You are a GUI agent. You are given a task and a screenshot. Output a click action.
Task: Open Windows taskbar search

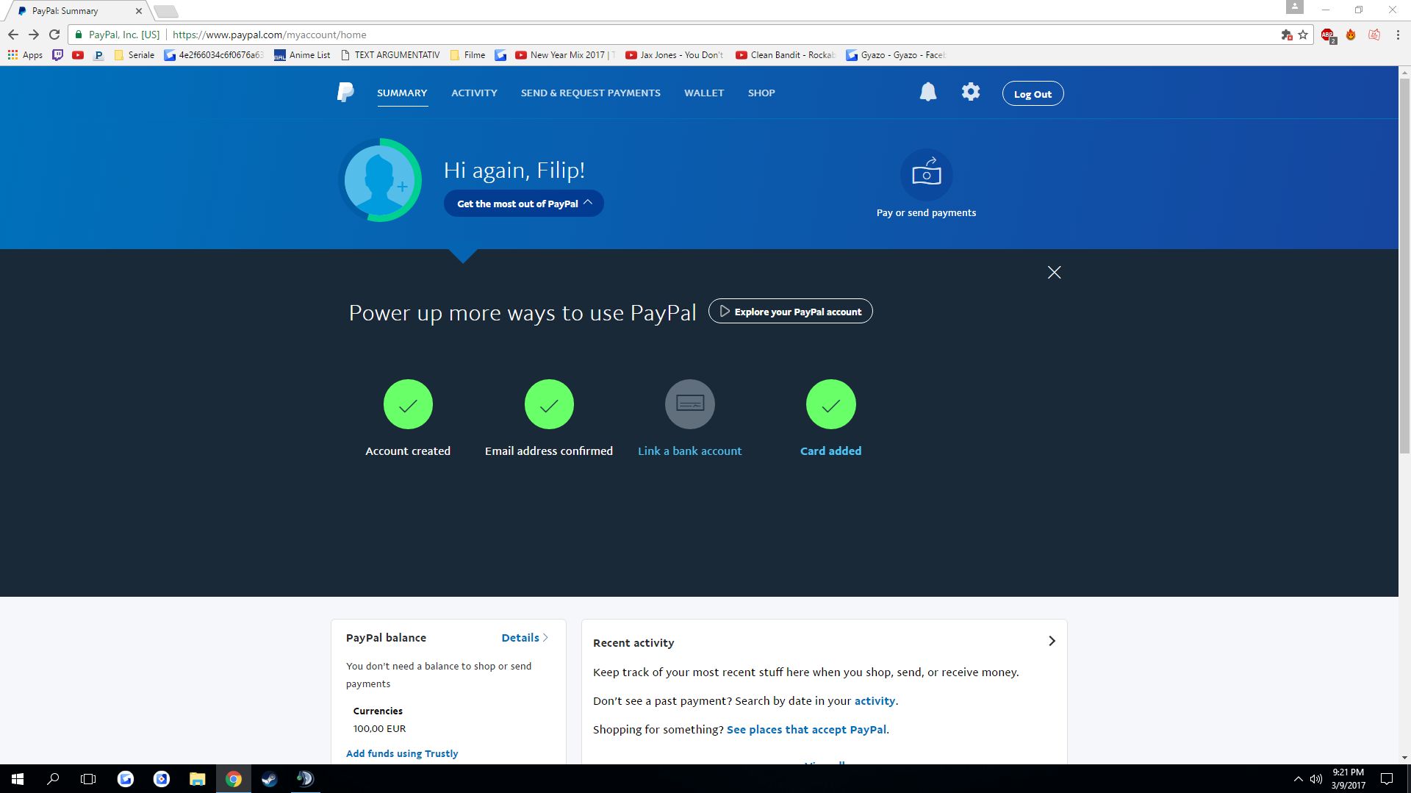coord(53,779)
